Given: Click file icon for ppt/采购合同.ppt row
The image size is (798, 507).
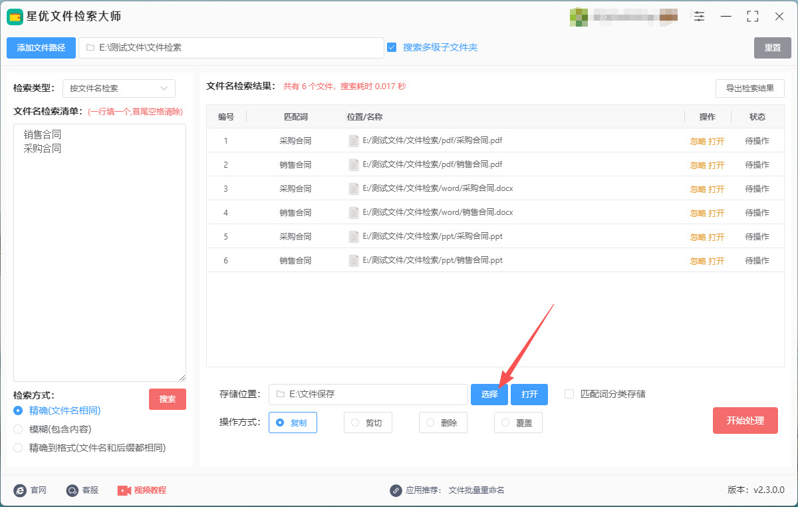Looking at the screenshot, I should (354, 236).
